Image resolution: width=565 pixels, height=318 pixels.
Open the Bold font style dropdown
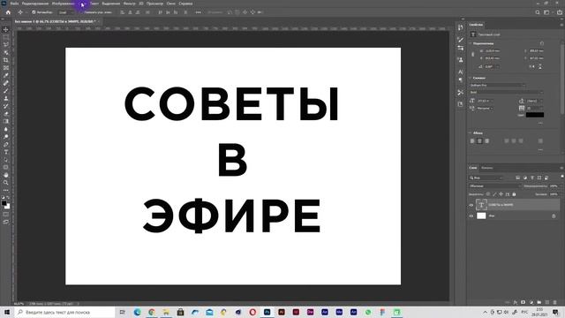click(x=507, y=92)
